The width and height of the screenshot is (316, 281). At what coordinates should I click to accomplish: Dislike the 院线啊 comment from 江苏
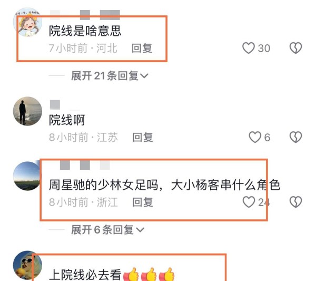point(295,137)
